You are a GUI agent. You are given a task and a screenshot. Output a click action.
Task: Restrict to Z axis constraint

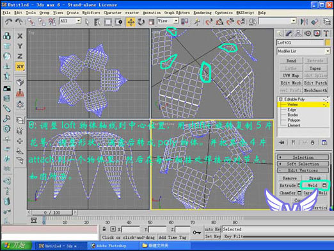(x=20, y=56)
